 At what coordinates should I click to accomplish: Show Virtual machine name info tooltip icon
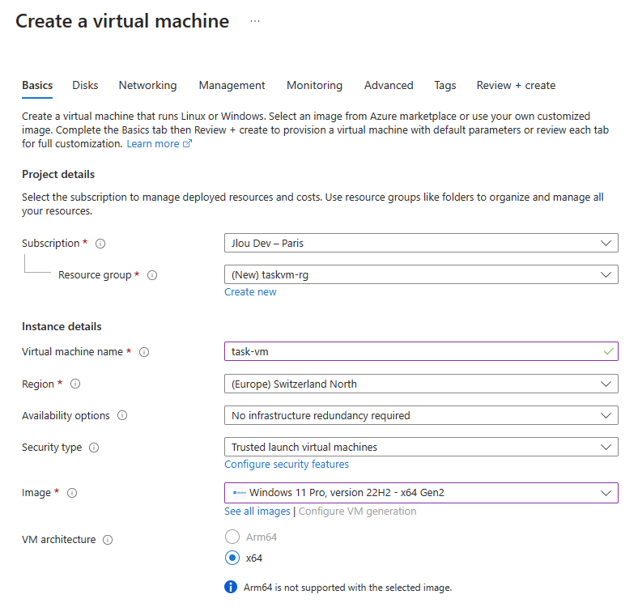(144, 352)
